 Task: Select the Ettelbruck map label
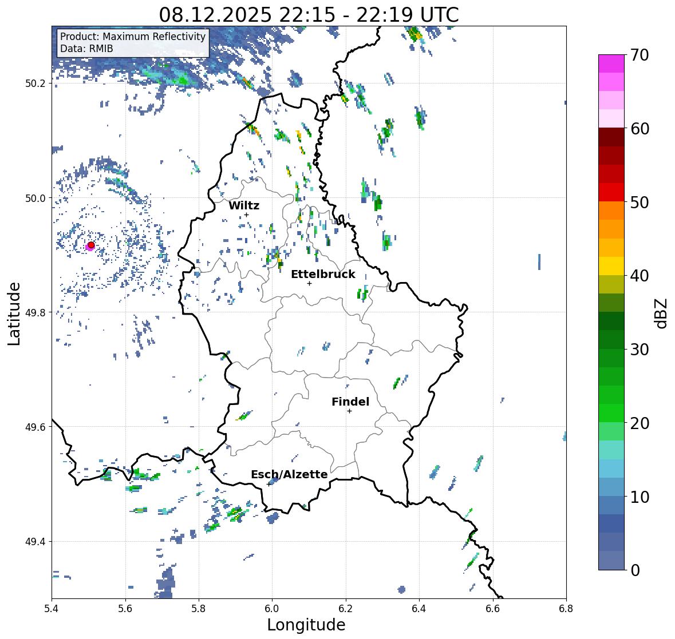(x=323, y=274)
